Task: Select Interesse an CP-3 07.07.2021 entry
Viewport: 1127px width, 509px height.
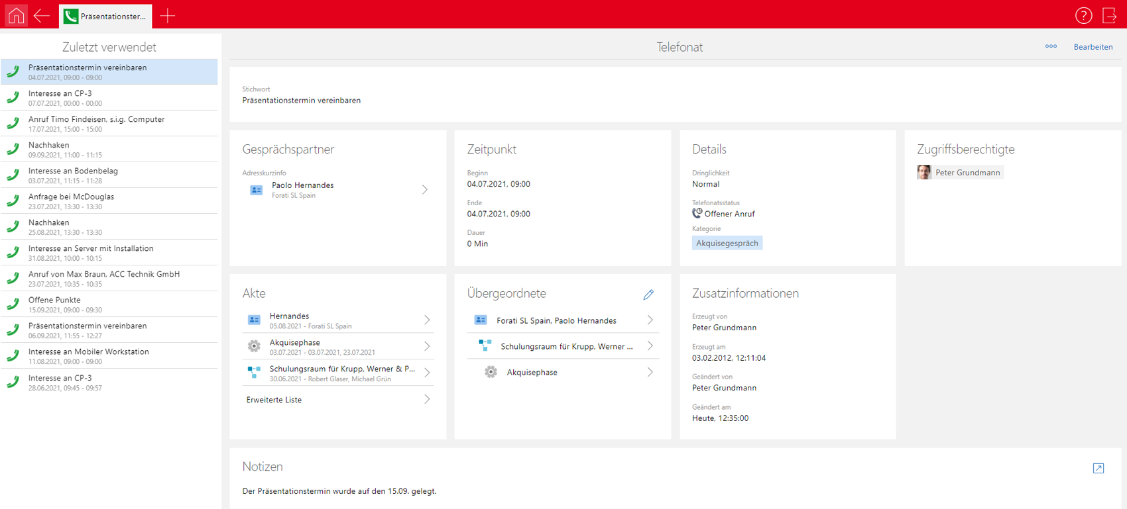Action: click(109, 97)
